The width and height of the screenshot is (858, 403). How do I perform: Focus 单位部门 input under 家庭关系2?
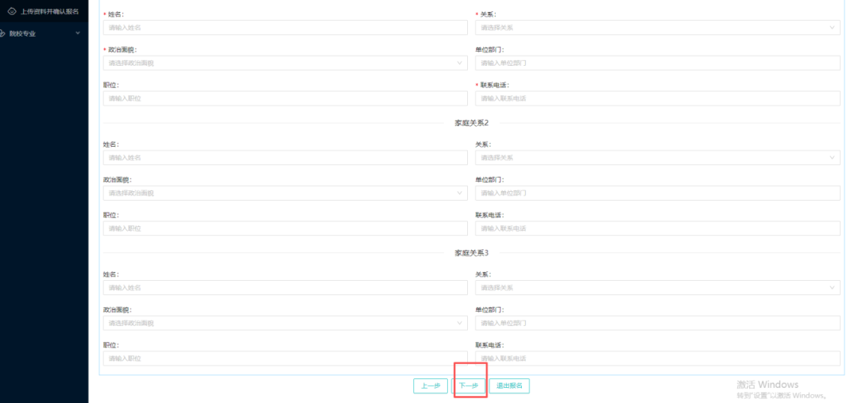[x=657, y=193]
